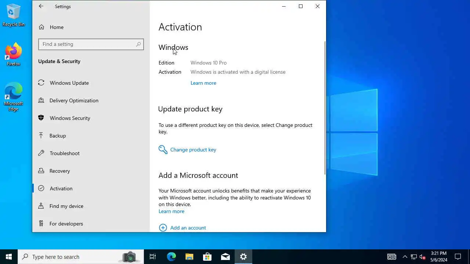Click the key icon beside Change product key
The height and width of the screenshot is (264, 470).
(163, 149)
